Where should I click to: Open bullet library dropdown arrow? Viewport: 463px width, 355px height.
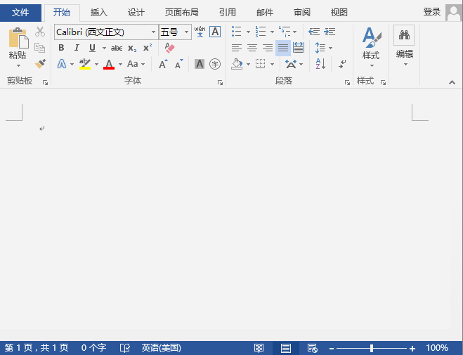pos(248,32)
